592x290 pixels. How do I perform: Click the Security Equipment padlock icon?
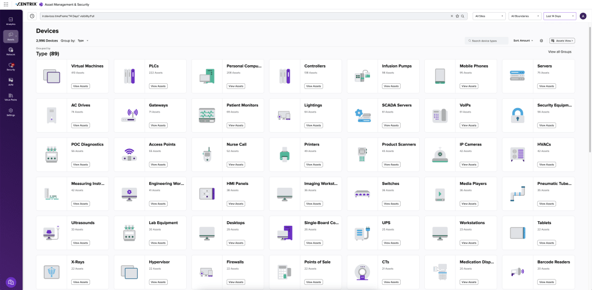click(517, 115)
